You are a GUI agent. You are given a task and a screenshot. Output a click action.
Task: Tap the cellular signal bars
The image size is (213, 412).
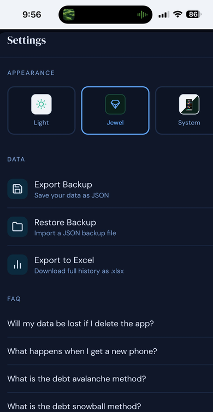[164, 15]
